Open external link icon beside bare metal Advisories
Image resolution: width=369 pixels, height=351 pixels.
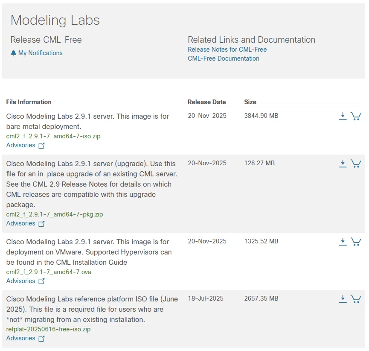(x=41, y=146)
